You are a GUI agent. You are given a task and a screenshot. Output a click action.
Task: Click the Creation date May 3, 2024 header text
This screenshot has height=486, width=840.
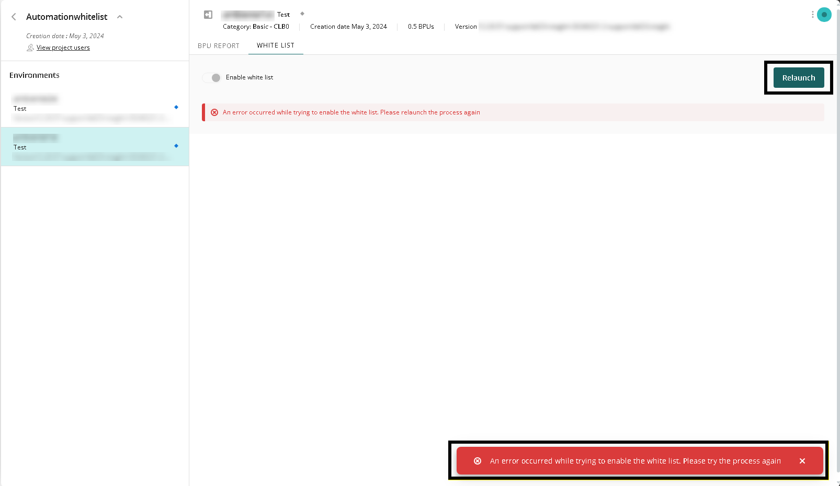click(348, 27)
